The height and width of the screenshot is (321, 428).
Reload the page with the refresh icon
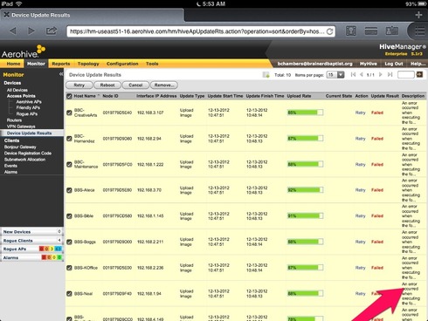[329, 31]
